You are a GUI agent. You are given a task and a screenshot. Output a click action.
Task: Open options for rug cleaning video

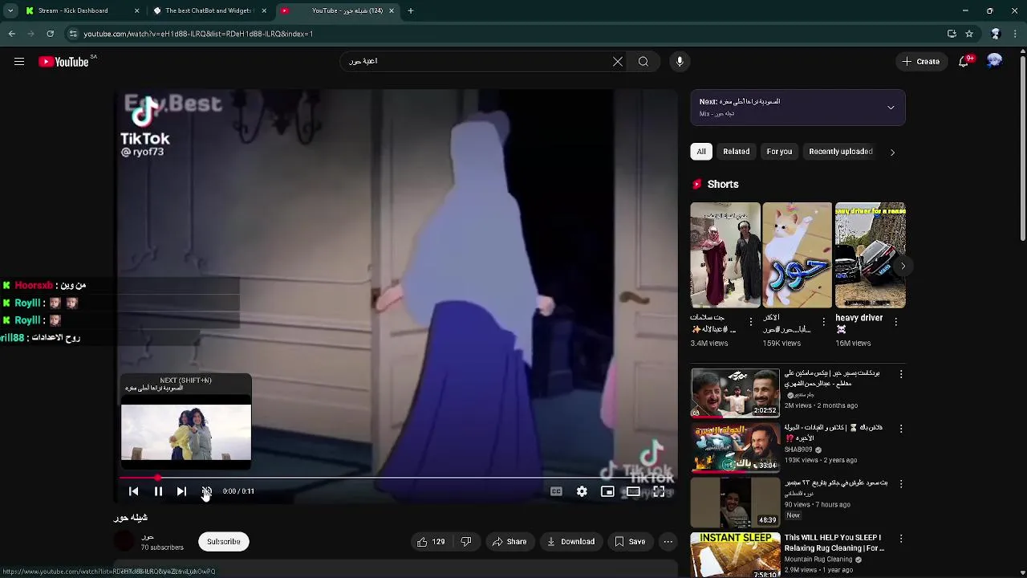click(x=901, y=539)
